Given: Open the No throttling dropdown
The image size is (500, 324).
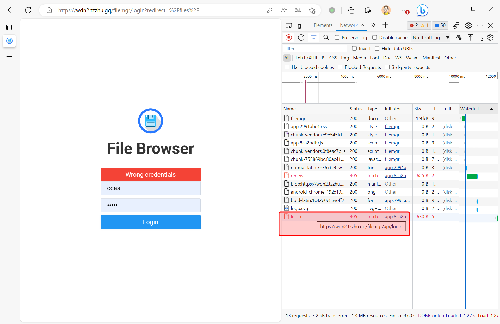Looking at the screenshot, I should [431, 37].
